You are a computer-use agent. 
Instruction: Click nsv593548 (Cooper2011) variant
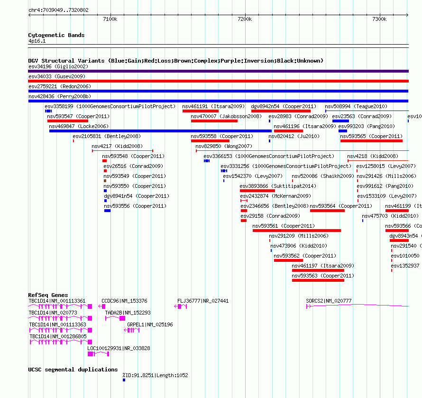coord(104,161)
